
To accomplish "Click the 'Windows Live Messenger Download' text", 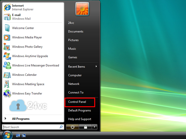I will click(35, 65).
